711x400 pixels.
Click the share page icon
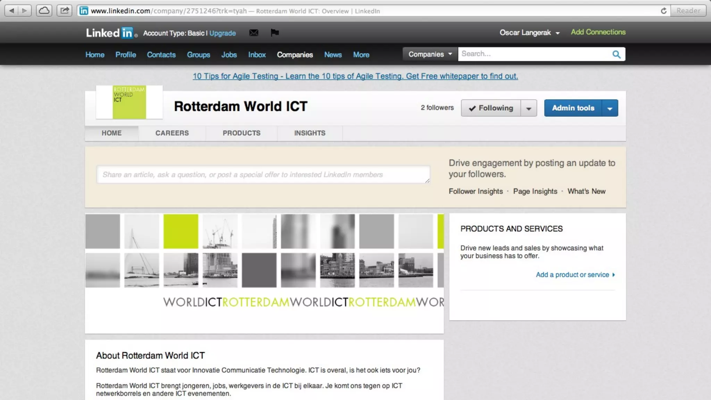64,10
